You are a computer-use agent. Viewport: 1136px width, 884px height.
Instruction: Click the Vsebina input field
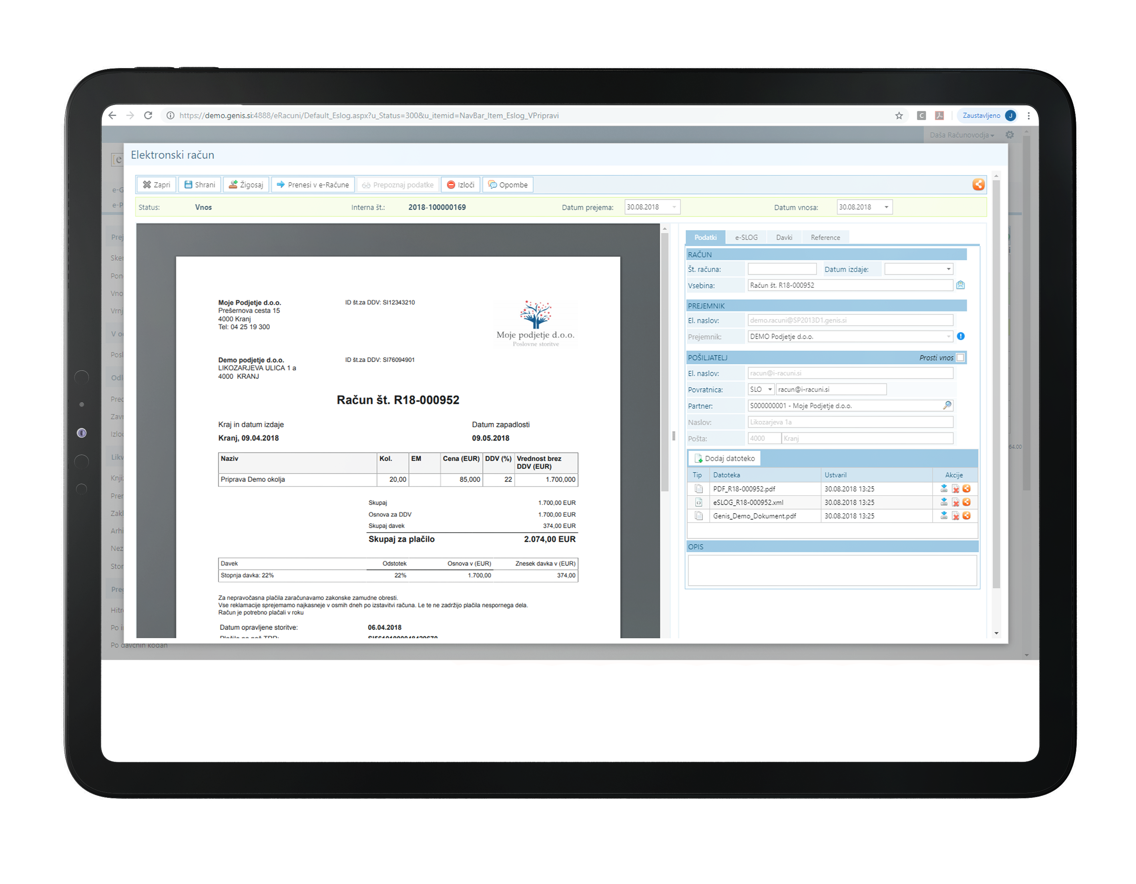point(851,285)
